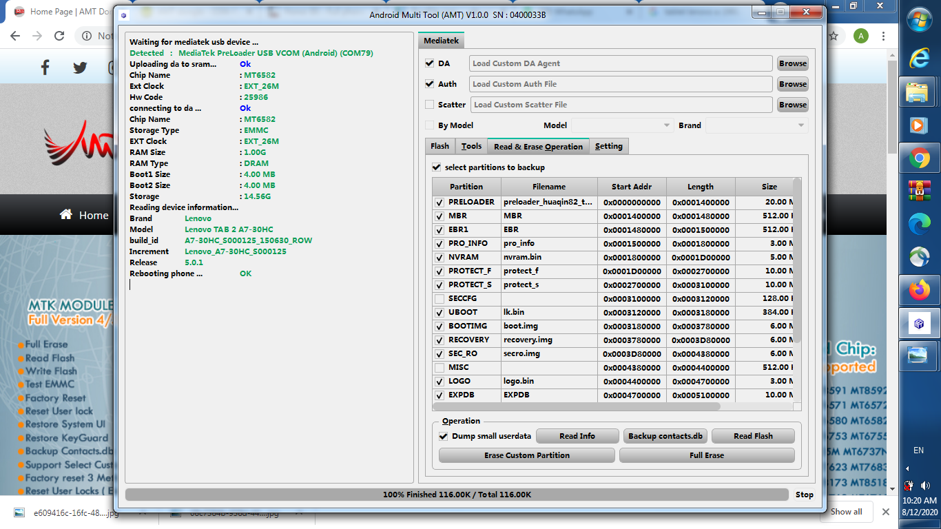Switch to the Flash tab
This screenshot has width=941, height=529.
[x=440, y=146]
